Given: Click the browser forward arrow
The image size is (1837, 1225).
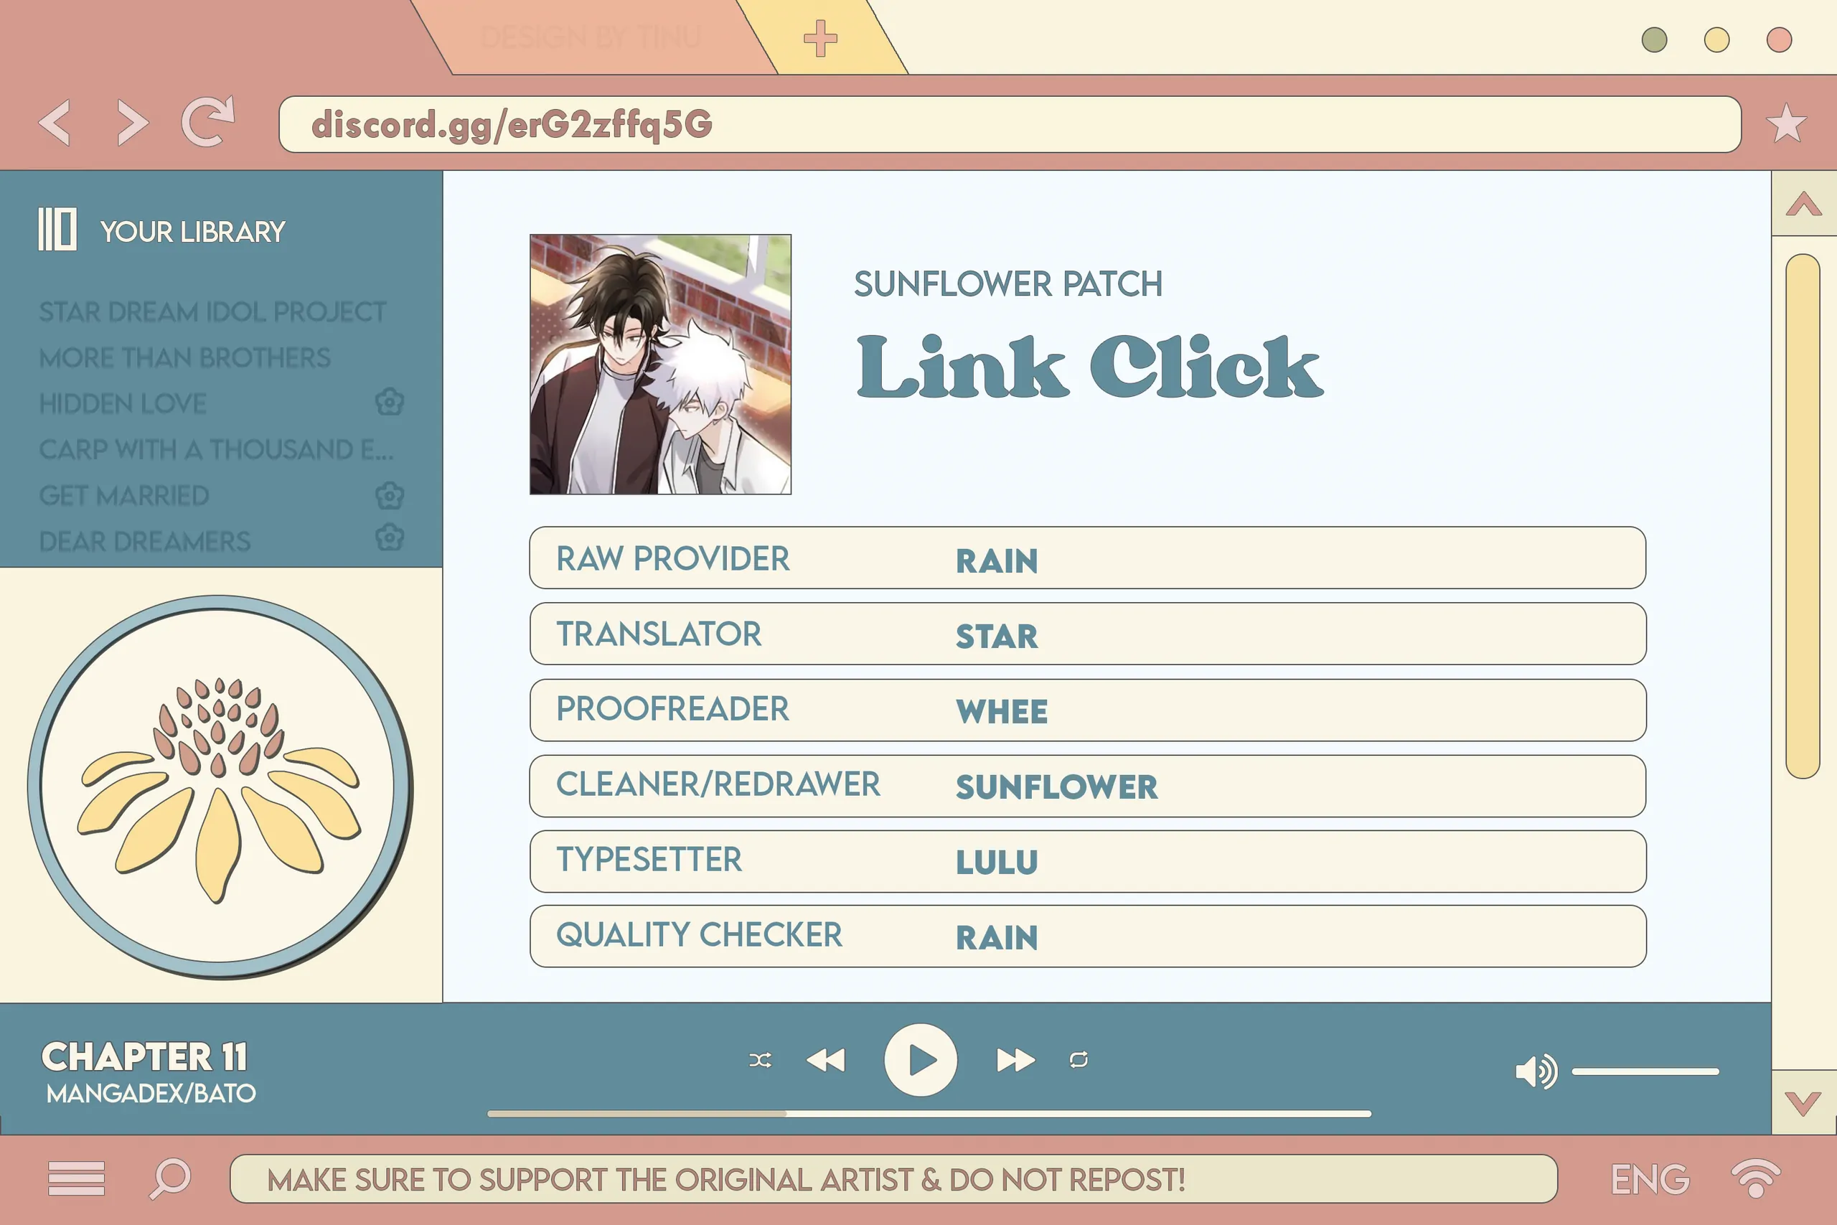Looking at the screenshot, I should (x=132, y=123).
